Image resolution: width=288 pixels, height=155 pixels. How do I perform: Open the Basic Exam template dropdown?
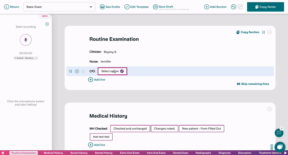[x=59, y=7]
